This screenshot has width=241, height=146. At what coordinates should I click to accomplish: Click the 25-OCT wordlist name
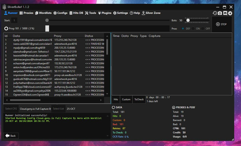coord(71,109)
